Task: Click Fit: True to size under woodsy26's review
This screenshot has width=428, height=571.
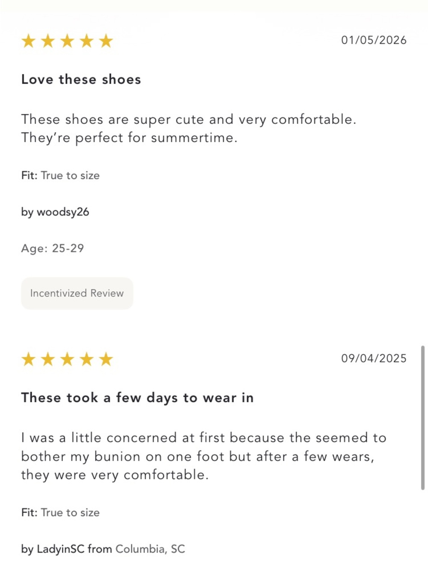Action: click(x=60, y=176)
